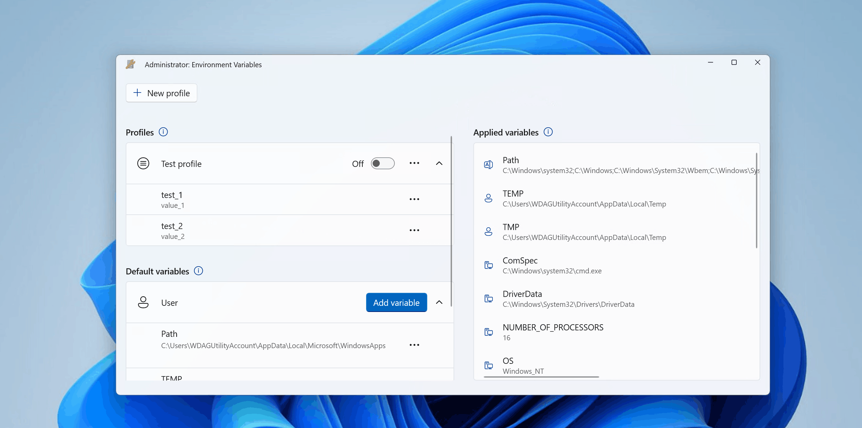Open the test_1 variable options menu
The height and width of the screenshot is (428, 862).
pos(414,199)
